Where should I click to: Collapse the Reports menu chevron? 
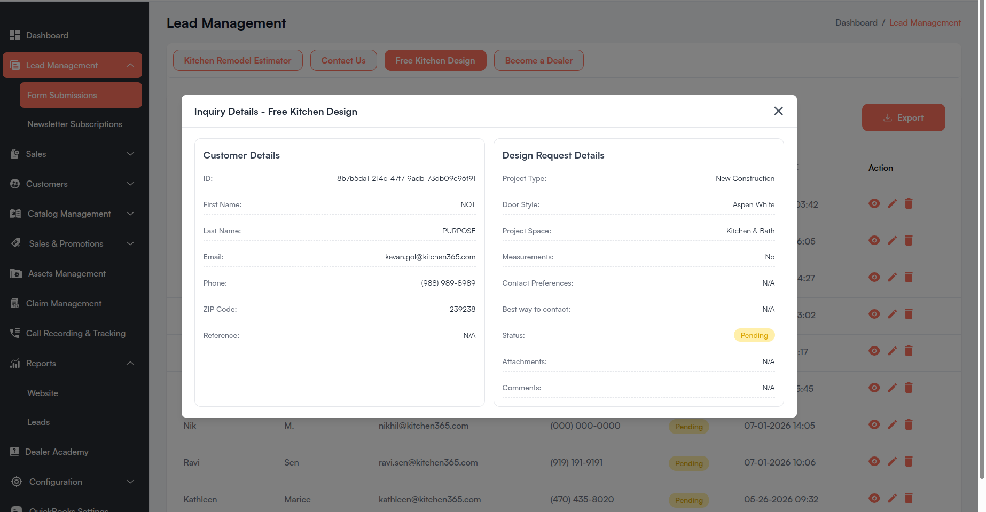coord(130,363)
